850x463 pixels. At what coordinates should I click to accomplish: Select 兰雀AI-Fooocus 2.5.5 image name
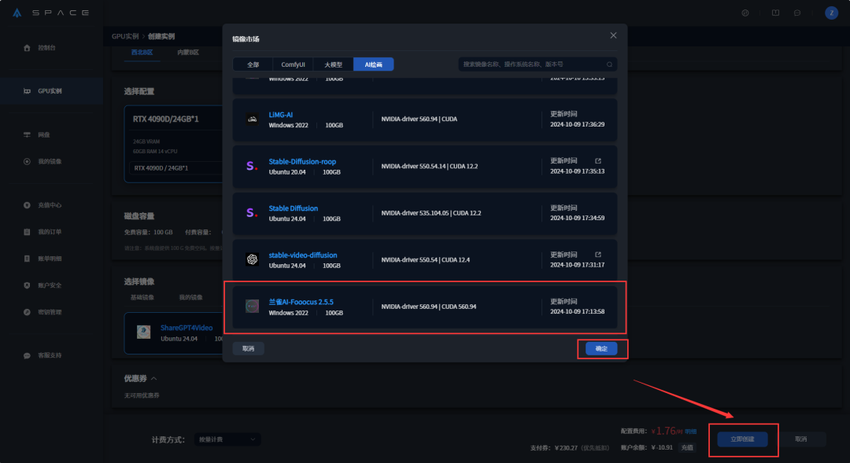tap(301, 302)
